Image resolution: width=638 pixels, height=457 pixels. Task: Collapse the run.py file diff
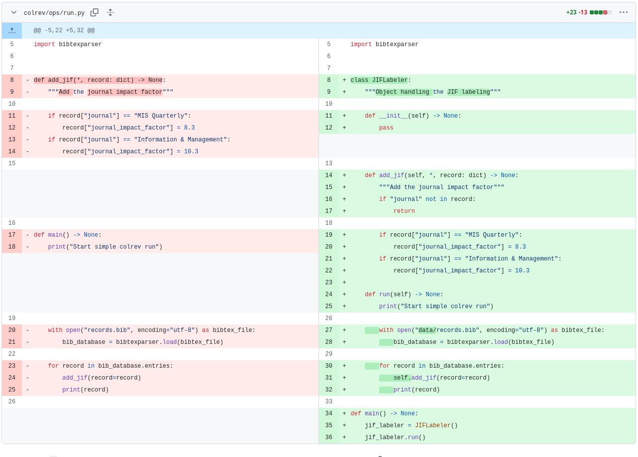pyautogui.click(x=14, y=12)
